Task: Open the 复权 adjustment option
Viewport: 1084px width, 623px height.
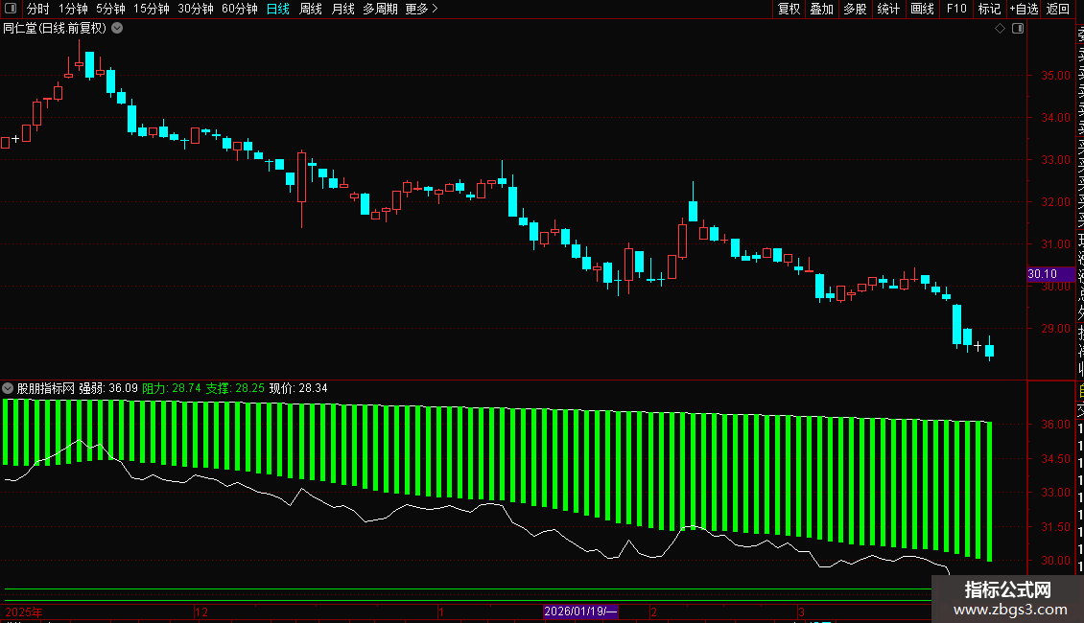Action: [789, 9]
